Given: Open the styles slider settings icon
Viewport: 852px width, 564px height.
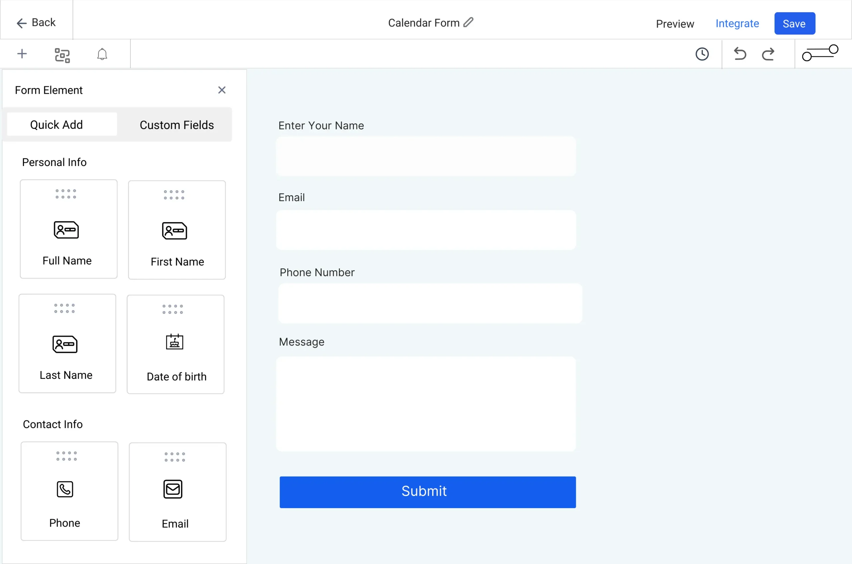Looking at the screenshot, I should 820,53.
